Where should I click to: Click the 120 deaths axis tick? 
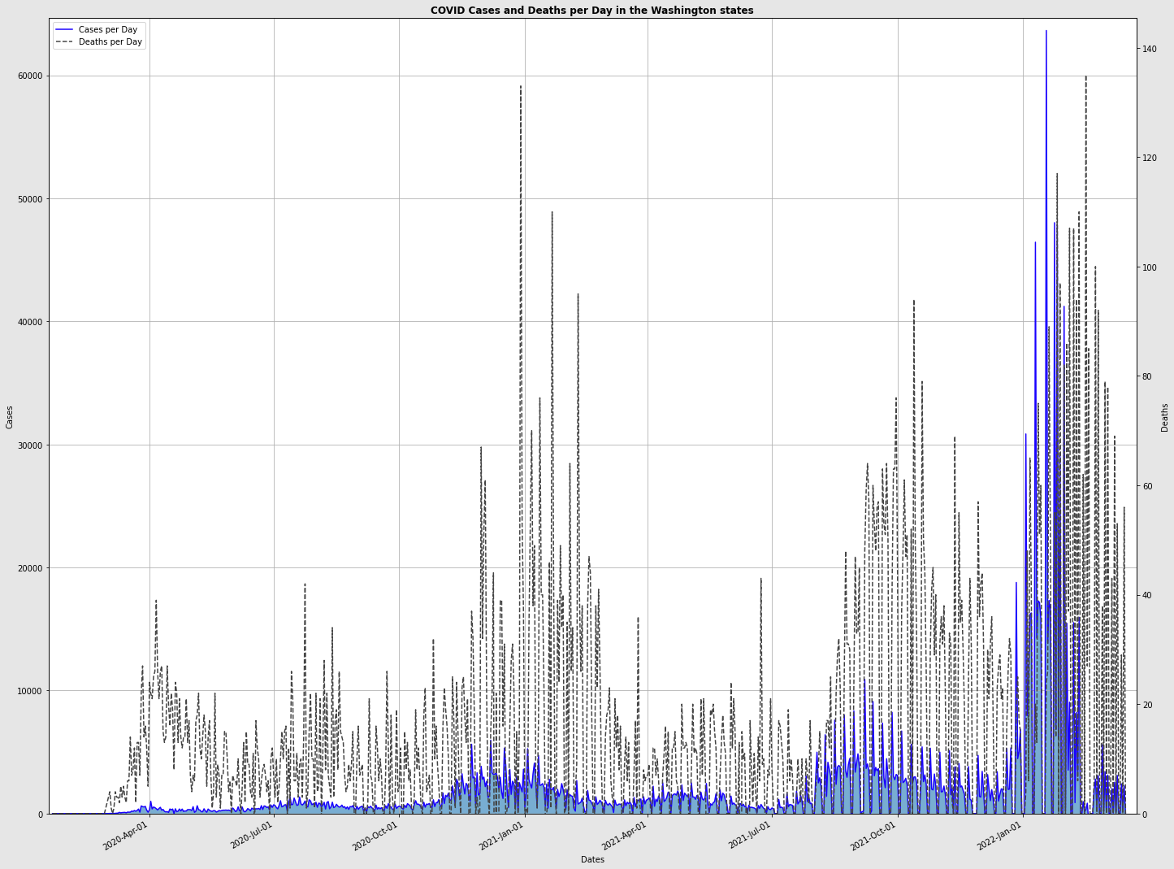click(x=1150, y=158)
